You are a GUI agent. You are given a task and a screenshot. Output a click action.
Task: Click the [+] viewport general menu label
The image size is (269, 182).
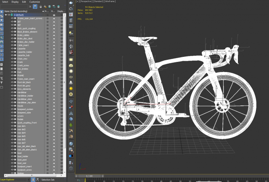coord(77,1)
